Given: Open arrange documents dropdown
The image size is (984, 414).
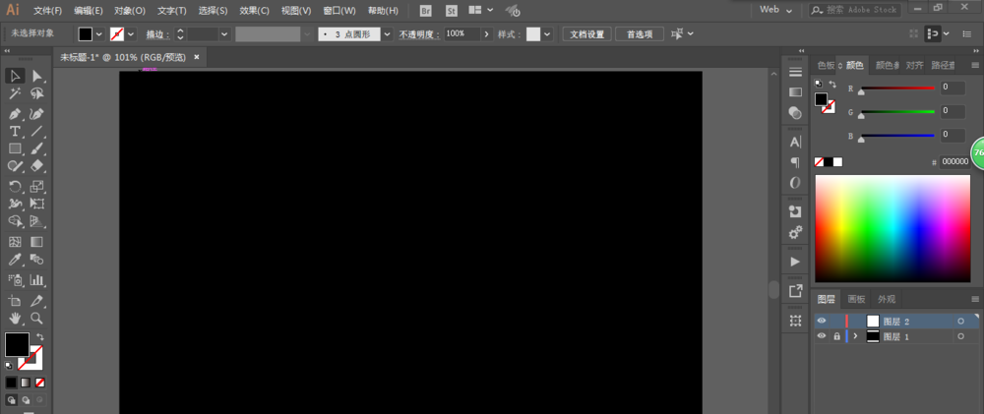Looking at the screenshot, I should click(x=481, y=10).
